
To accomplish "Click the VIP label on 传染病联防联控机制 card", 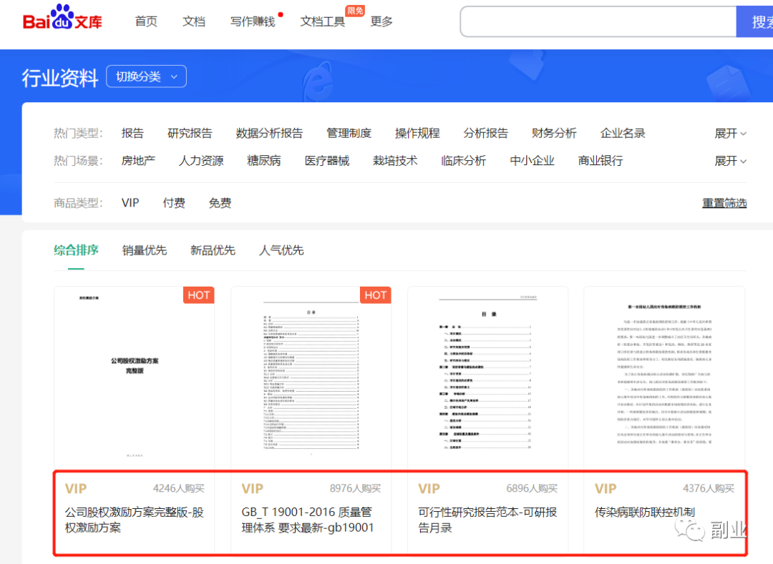I will pos(606,489).
